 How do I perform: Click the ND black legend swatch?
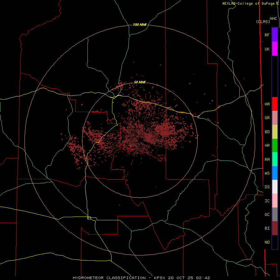[275, 242]
